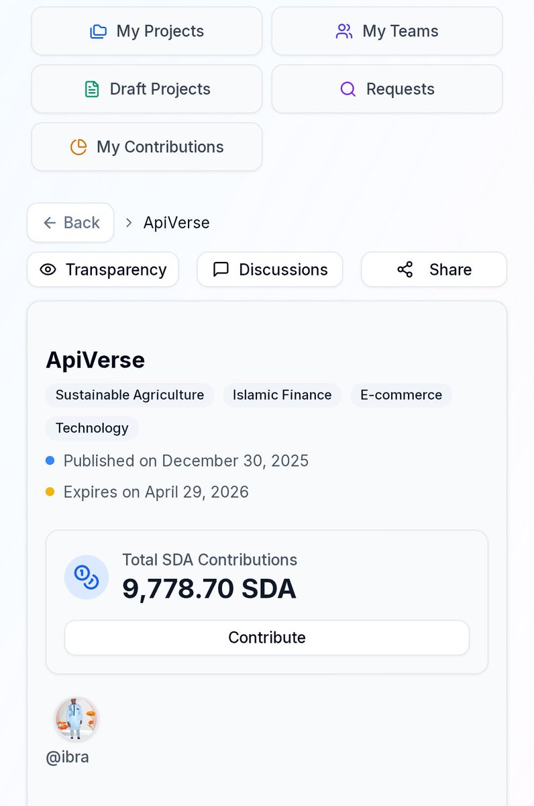Go back with the Back button
The height and width of the screenshot is (806, 534).
[x=70, y=222]
